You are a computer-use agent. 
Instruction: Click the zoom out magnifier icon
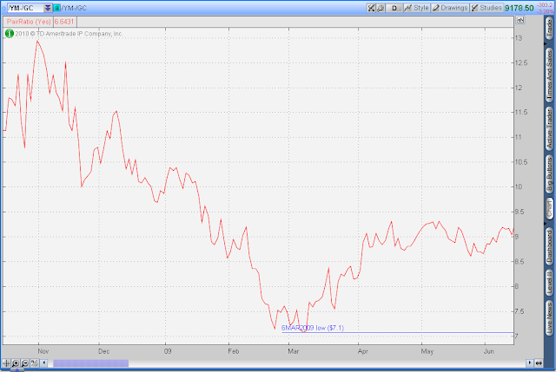coord(25,362)
